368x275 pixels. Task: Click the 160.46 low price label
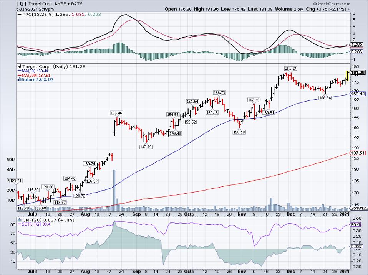212,113
